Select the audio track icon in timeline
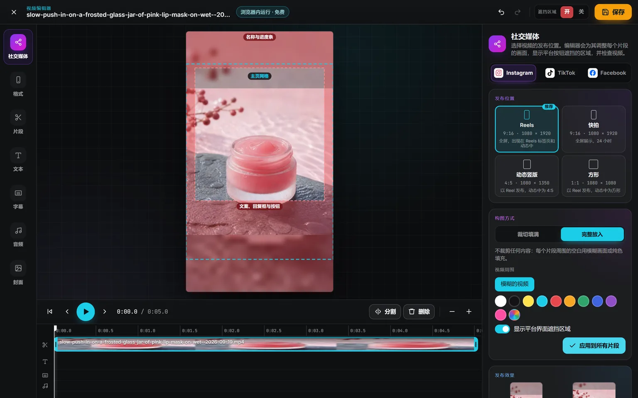This screenshot has width=638, height=398. pos(45,386)
